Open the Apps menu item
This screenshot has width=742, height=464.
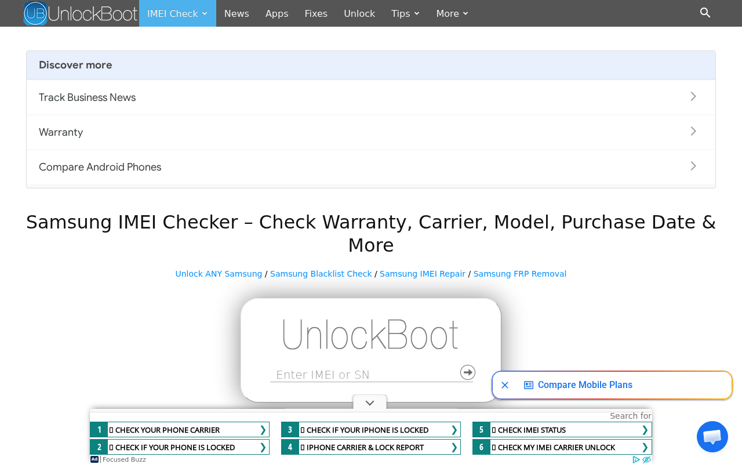(x=277, y=13)
